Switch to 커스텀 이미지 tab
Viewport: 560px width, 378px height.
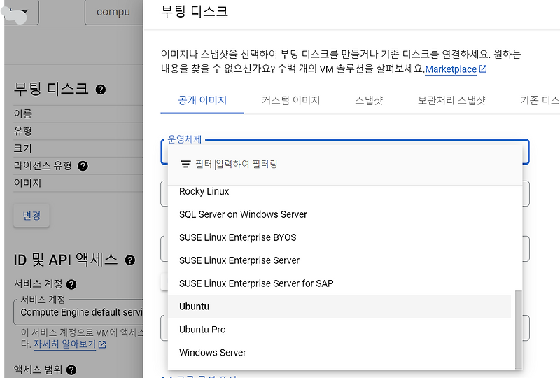[290, 100]
